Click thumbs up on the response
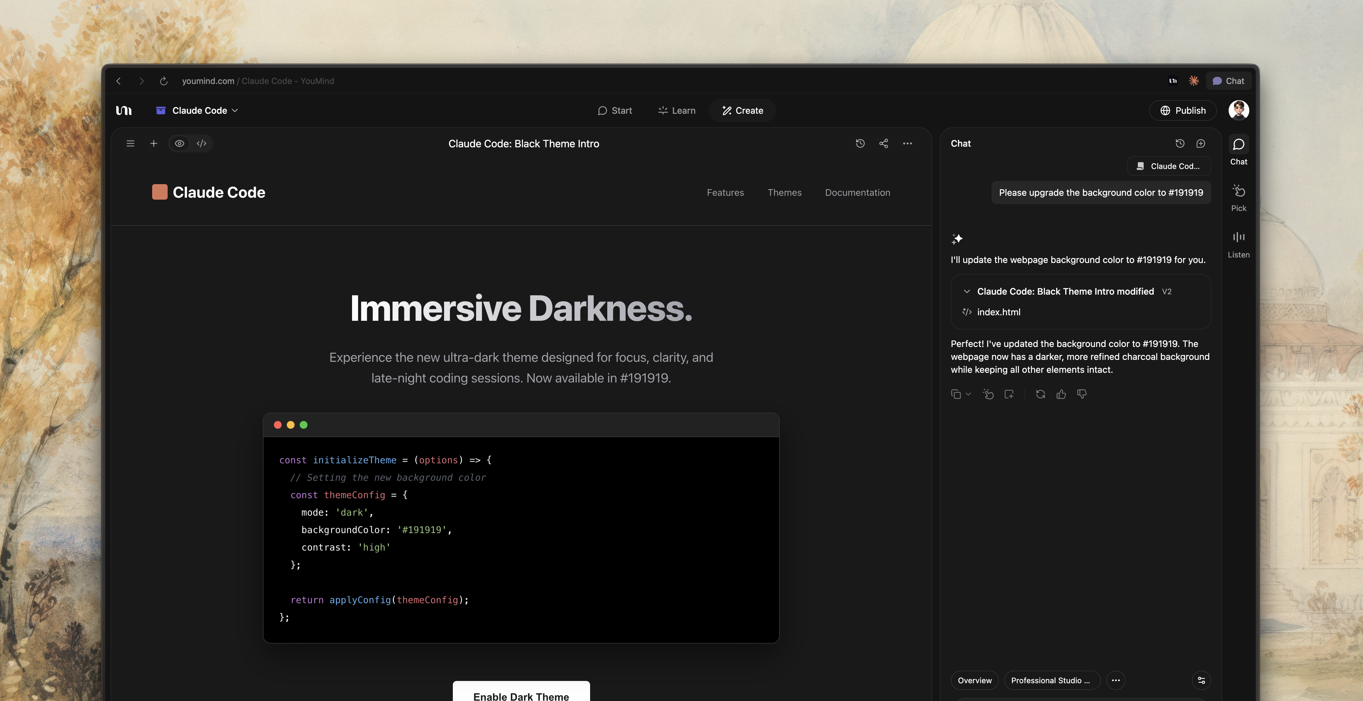1363x701 pixels. [x=1061, y=394]
